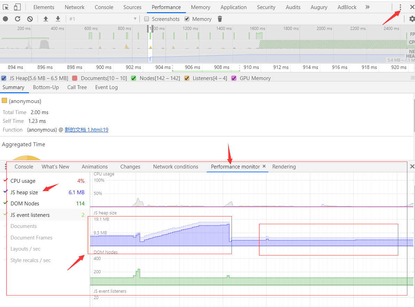Click the collect garbage trash icon
The height and width of the screenshot is (307, 415).
[220, 19]
